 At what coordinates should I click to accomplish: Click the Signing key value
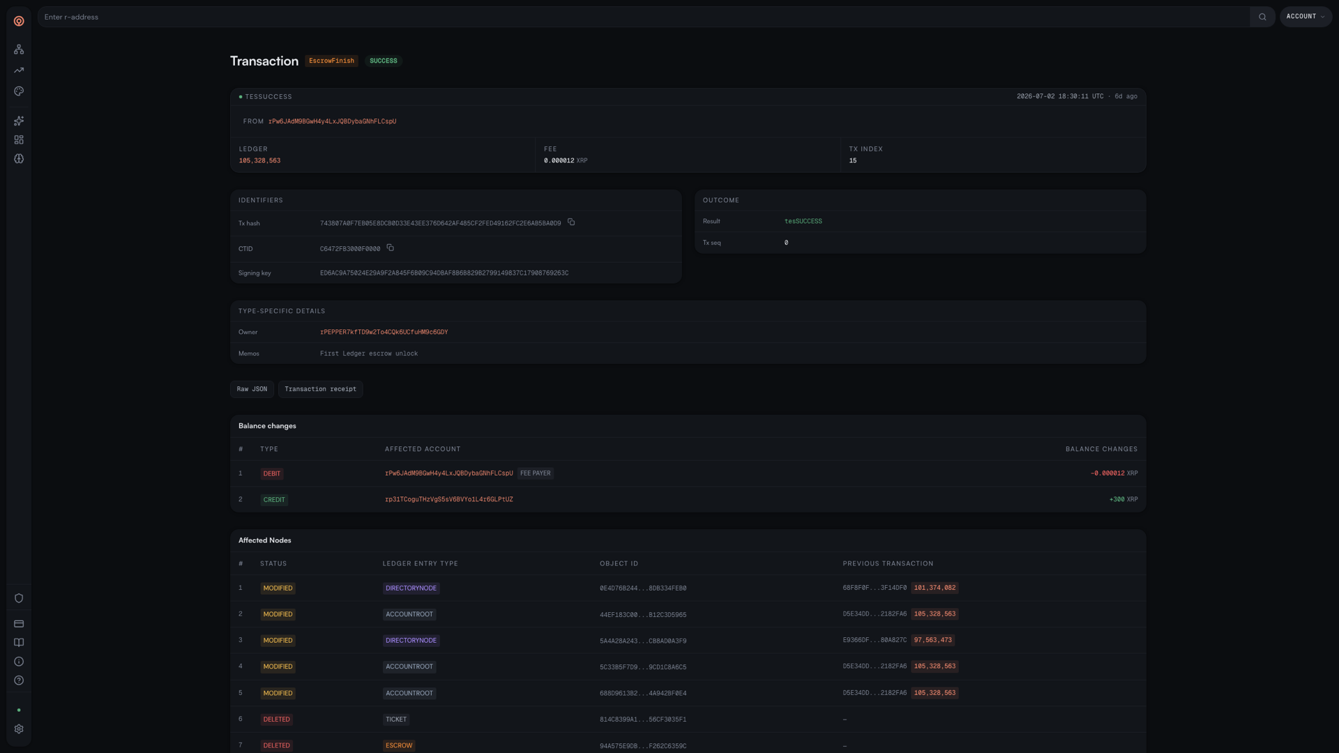[444, 273]
